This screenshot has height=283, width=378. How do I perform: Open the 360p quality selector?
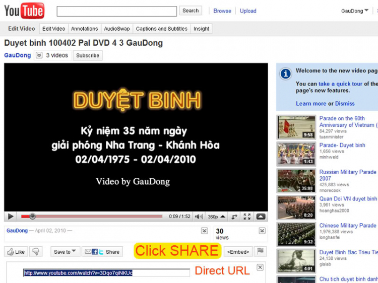tap(216, 217)
